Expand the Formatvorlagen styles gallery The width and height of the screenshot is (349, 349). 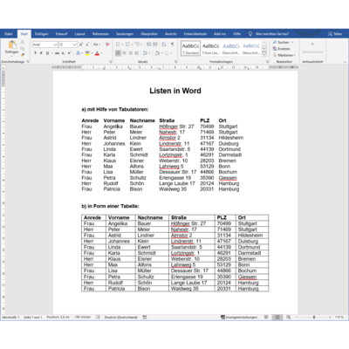(264, 54)
